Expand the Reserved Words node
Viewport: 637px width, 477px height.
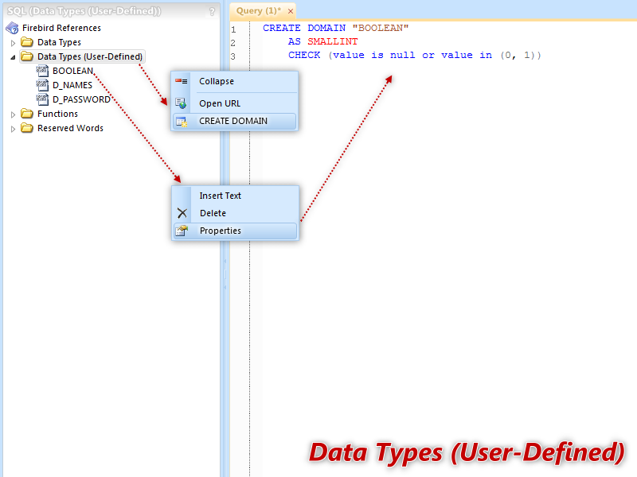click(x=13, y=129)
